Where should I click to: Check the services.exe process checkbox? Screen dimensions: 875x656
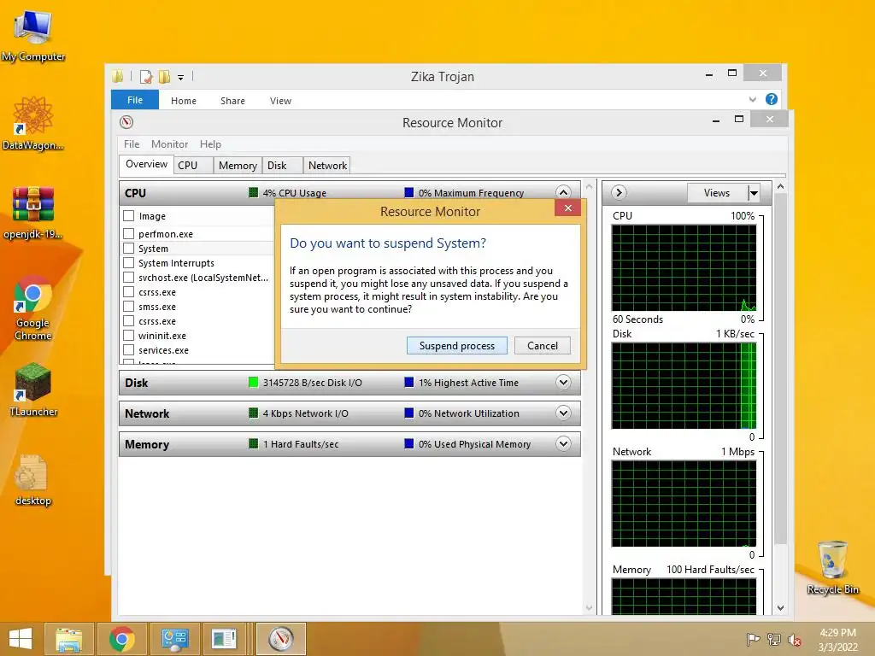coord(129,349)
